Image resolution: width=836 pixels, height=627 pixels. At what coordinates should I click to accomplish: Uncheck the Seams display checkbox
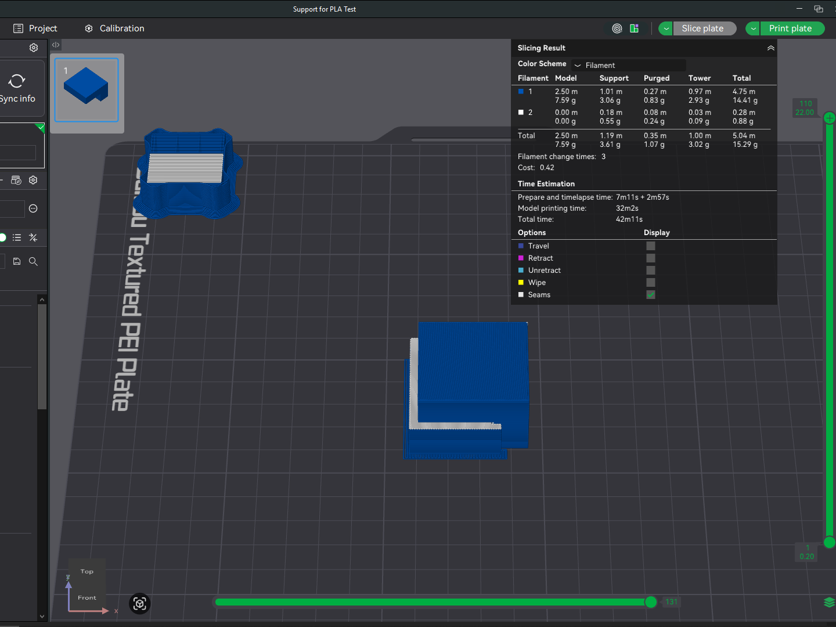point(651,295)
